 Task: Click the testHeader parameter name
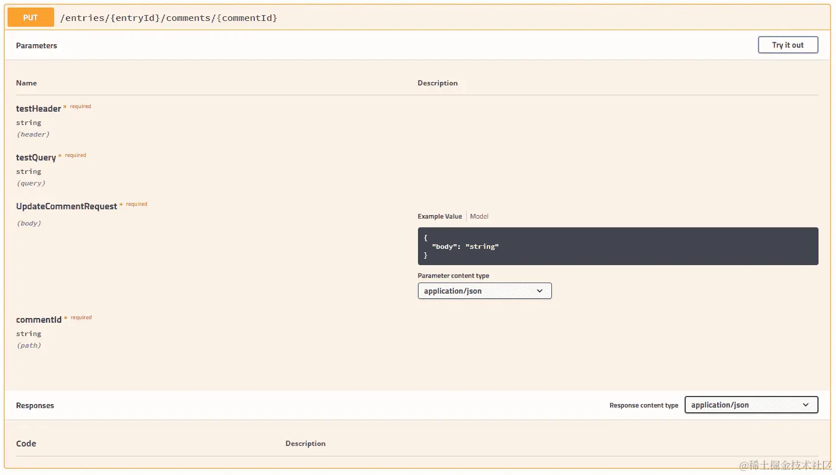(38, 109)
